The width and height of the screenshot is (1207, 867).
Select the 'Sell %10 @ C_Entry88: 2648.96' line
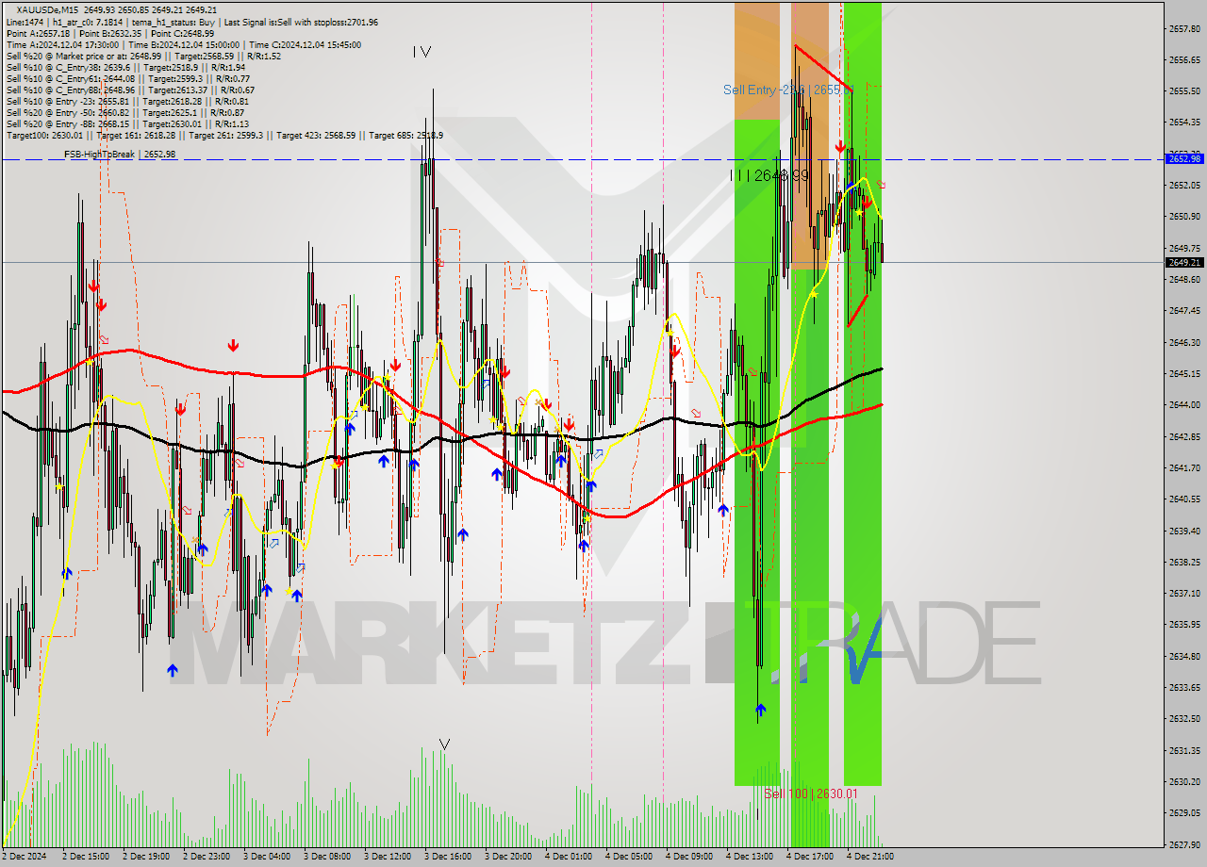click(x=133, y=90)
